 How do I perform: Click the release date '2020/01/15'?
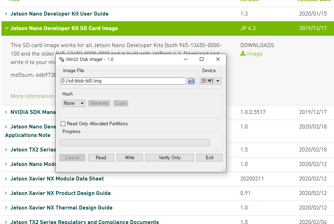coord(313,14)
